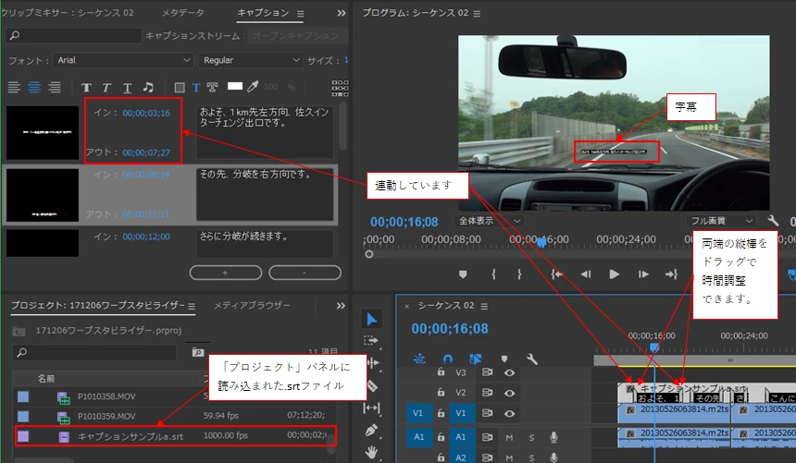
Task: Apply italic to caption text
Action: (106, 88)
